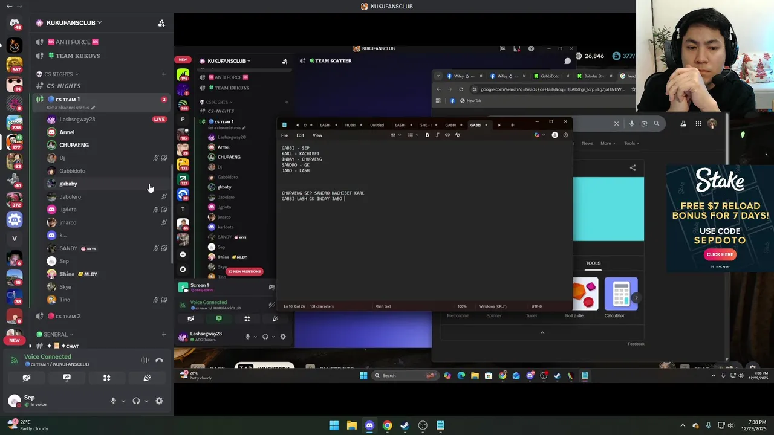The image size is (774, 435).
Task: Open Google apps grid in streamed Chrome
Action: click(698, 124)
